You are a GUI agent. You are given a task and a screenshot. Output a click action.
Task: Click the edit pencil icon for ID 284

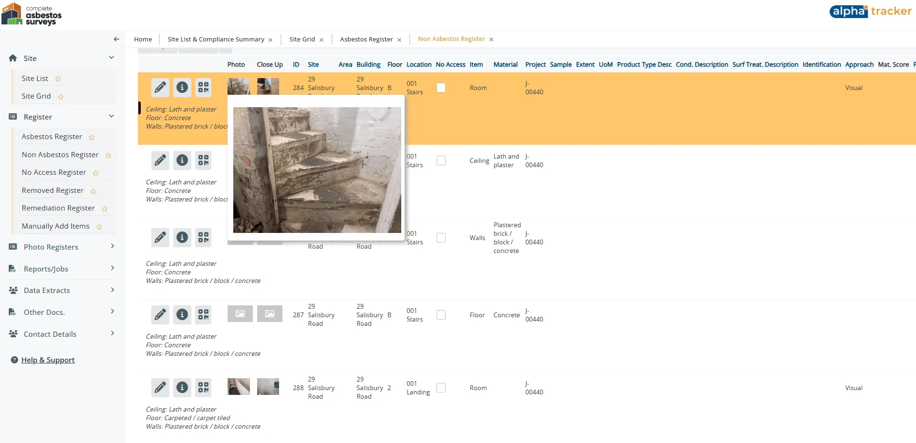[x=160, y=88]
